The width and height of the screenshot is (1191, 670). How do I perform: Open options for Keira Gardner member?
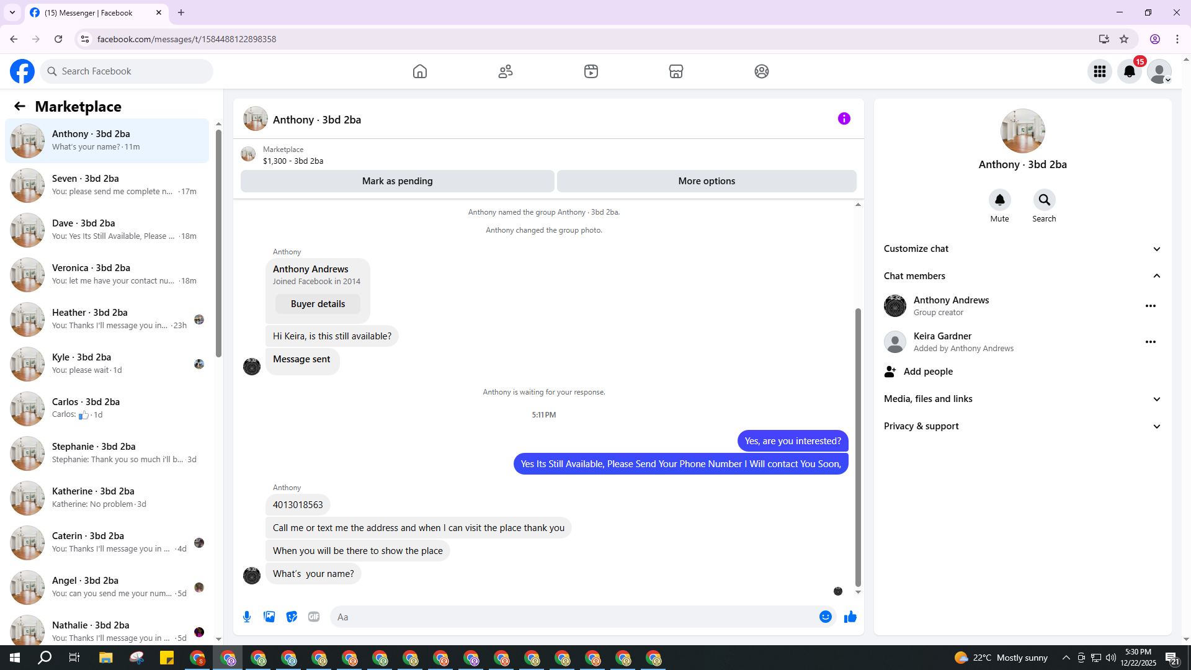[1150, 342]
